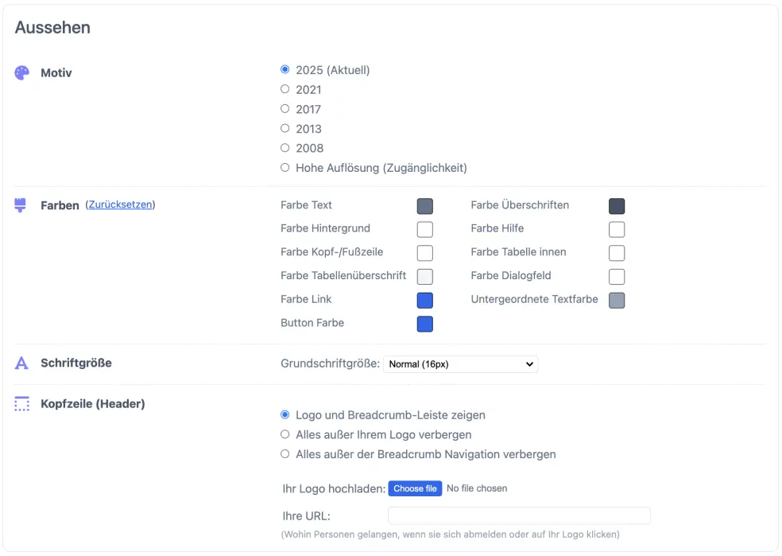Open the Grundschriftgröße dropdown

460,364
